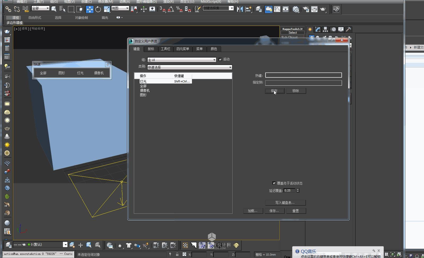Toggle 覆盖处于活动状态 checkbox
The image size is (424, 258).
274,183
